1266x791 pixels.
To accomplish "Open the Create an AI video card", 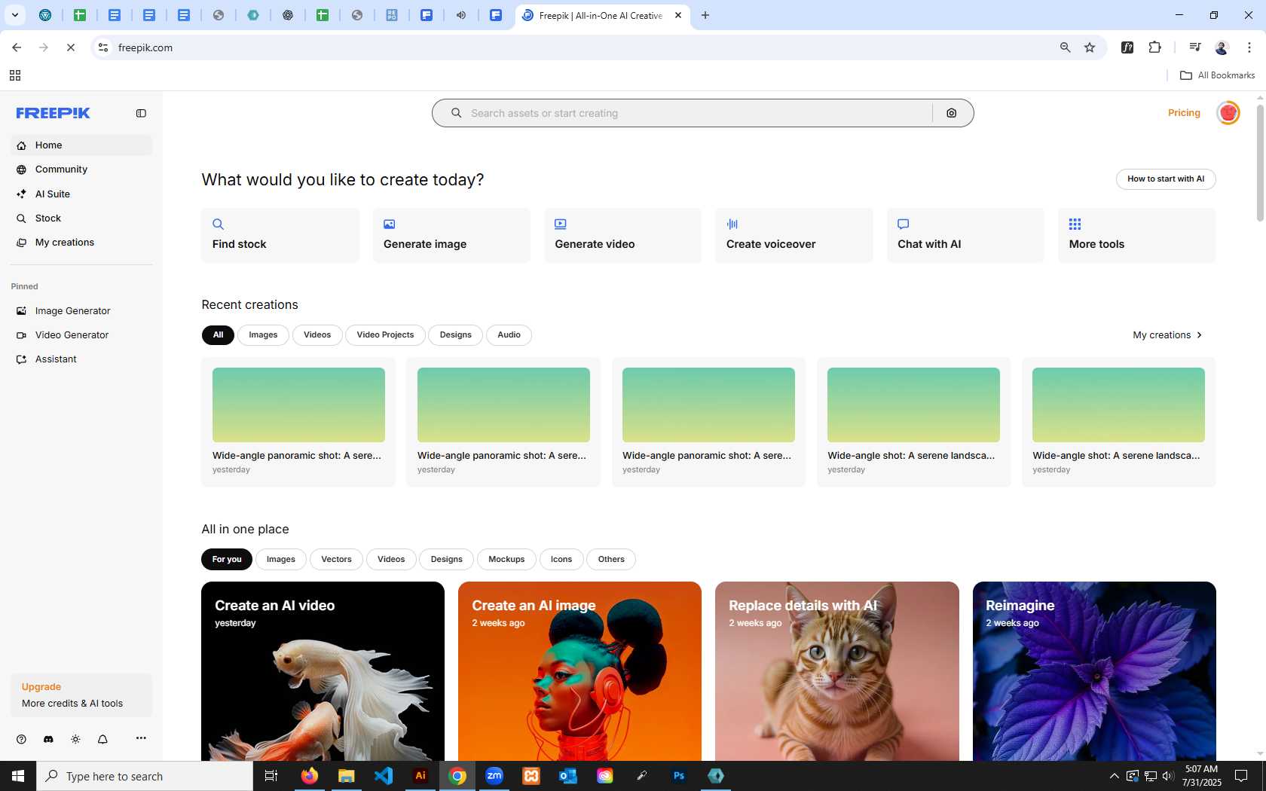I will (323, 671).
